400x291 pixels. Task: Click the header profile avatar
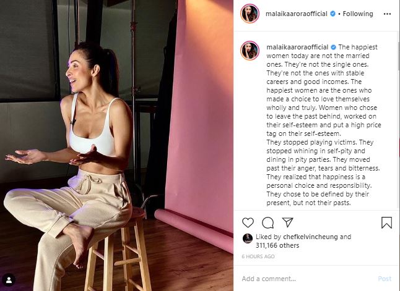coord(250,14)
